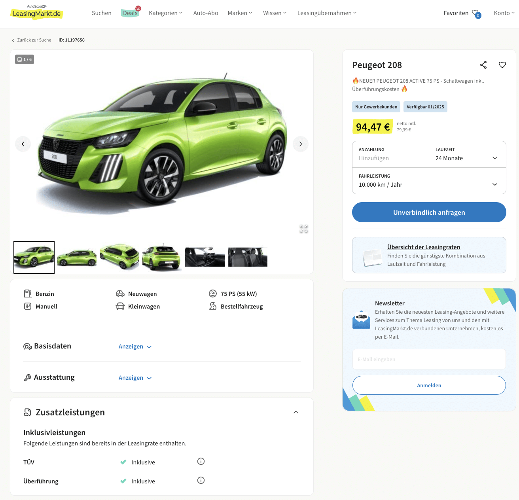Click the Anzahlung Hinzufügen field

click(x=390, y=154)
